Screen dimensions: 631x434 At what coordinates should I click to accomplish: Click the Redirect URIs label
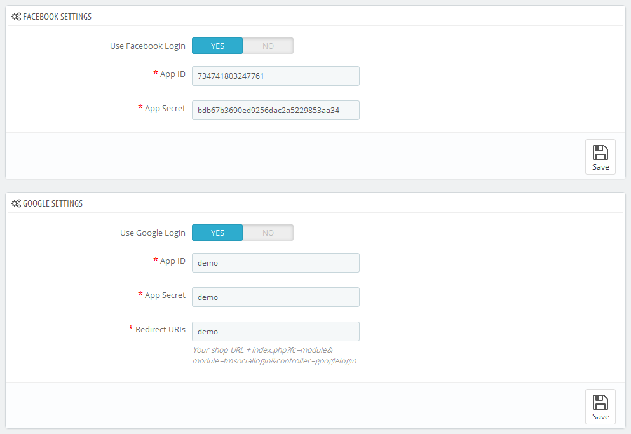click(160, 329)
